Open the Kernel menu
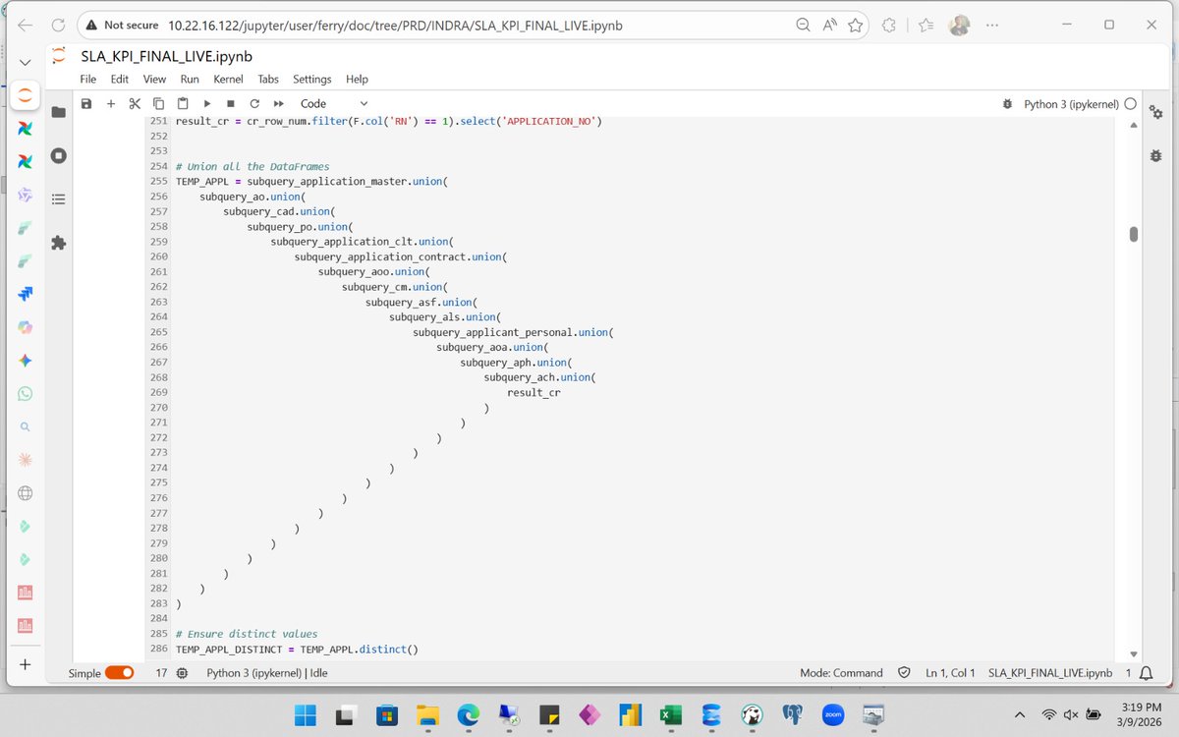This screenshot has height=737, width=1179. (229, 79)
